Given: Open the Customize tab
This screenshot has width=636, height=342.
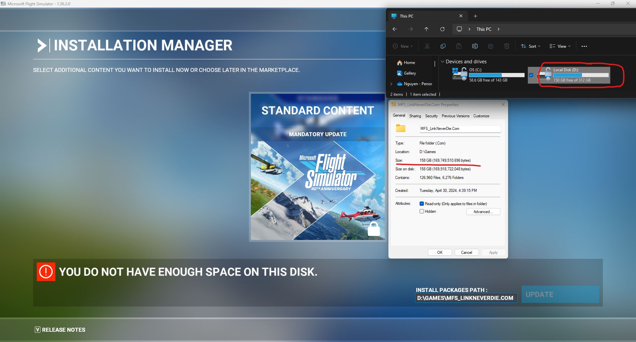Looking at the screenshot, I should (481, 116).
